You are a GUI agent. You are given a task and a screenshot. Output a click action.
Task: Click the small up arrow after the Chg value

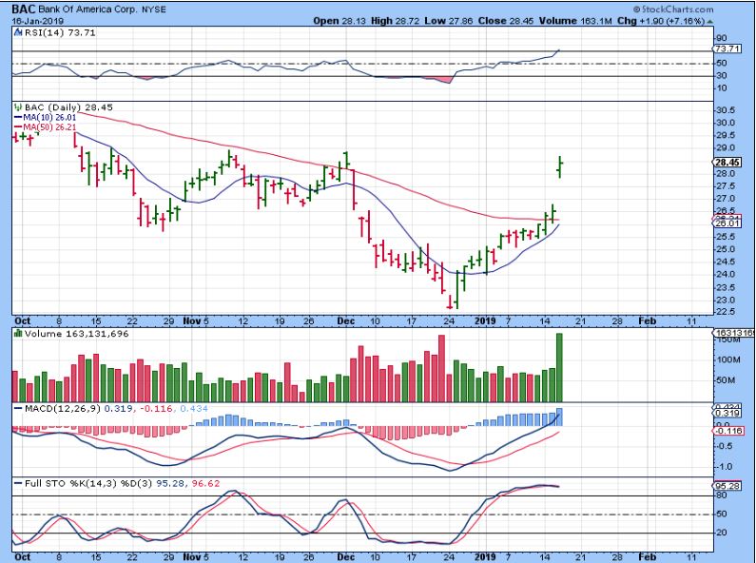(x=710, y=22)
